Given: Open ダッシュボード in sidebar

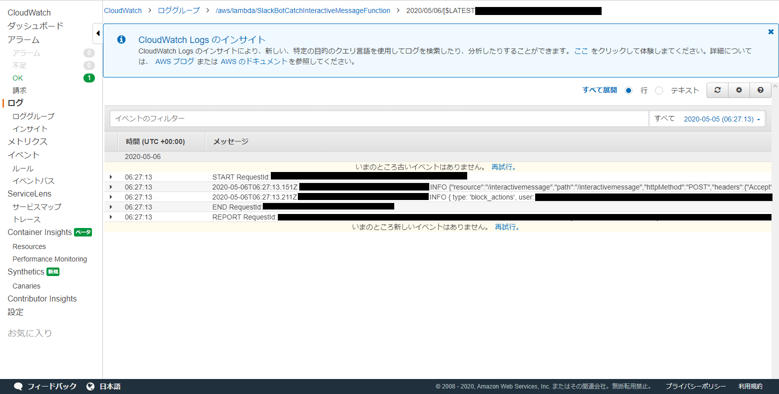Looking at the screenshot, I should coord(35,26).
